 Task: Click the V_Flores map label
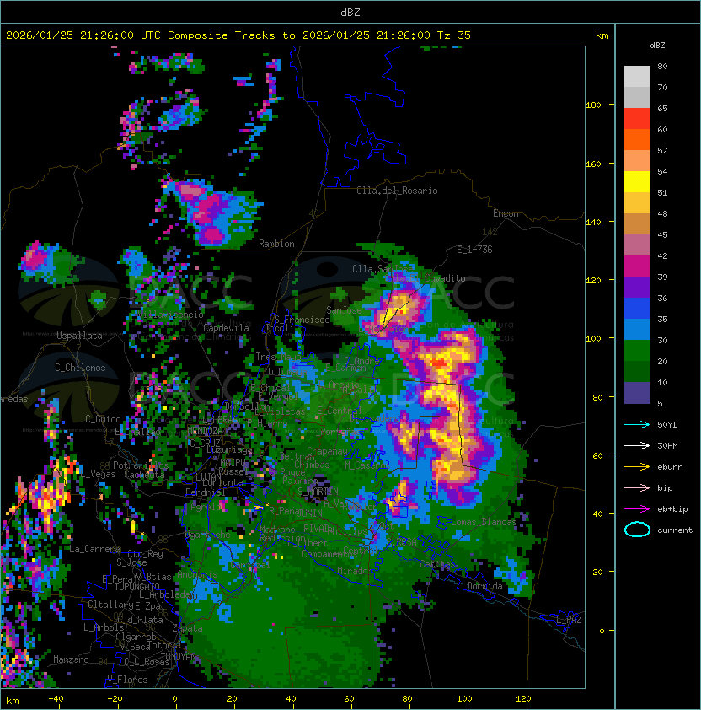pyautogui.click(x=127, y=680)
